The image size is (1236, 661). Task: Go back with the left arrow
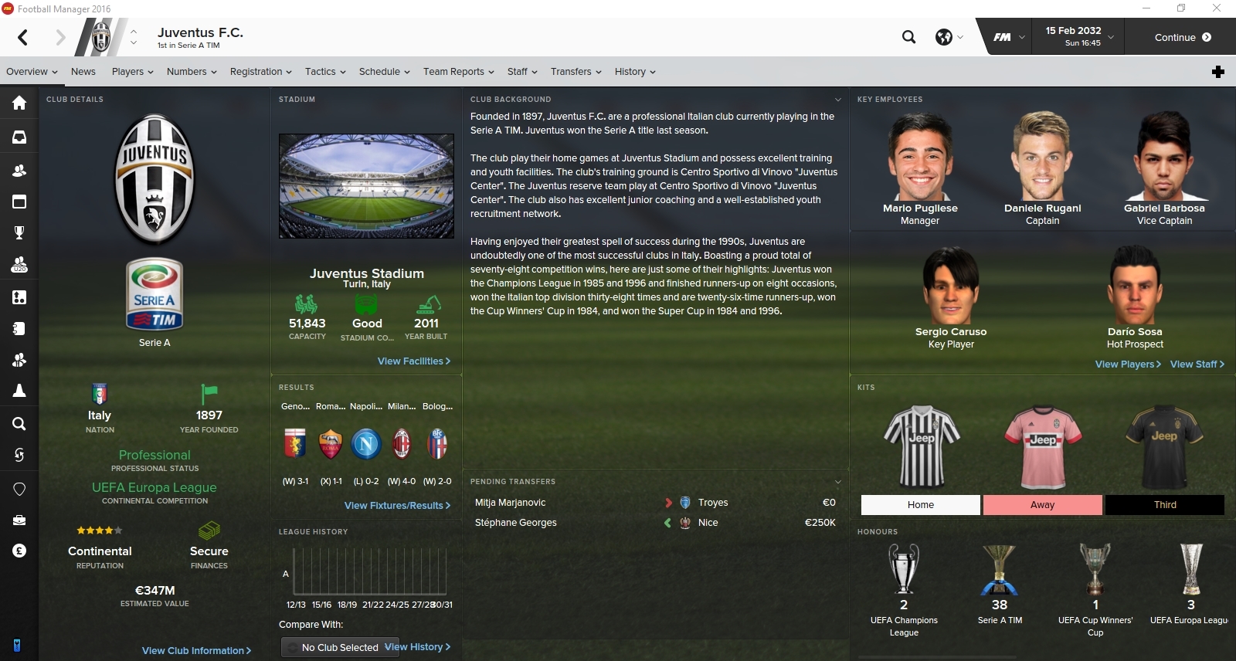[23, 37]
